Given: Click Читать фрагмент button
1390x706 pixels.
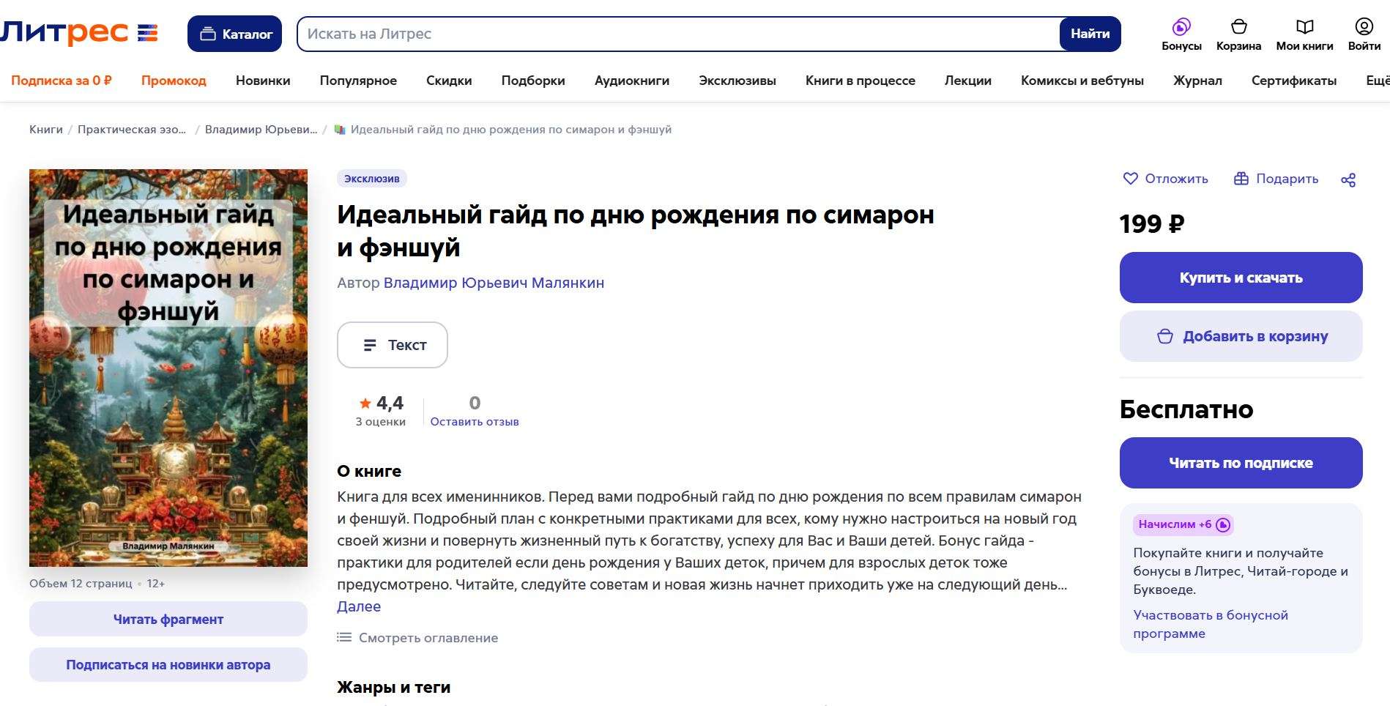Looking at the screenshot, I should [x=168, y=620].
